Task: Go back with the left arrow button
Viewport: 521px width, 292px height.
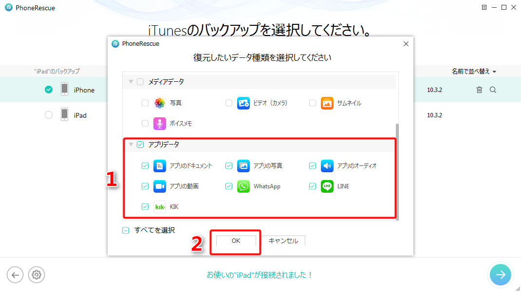Action: 15,275
